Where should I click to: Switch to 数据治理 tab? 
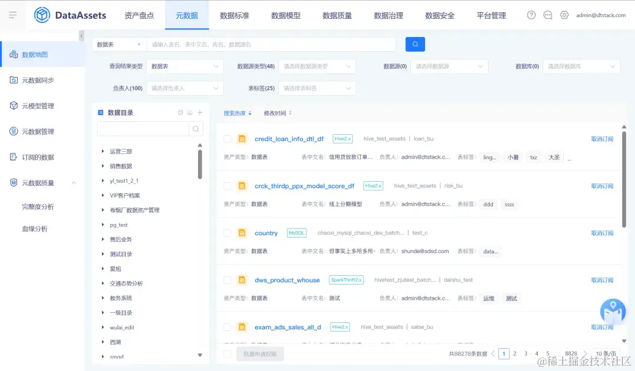click(x=389, y=15)
